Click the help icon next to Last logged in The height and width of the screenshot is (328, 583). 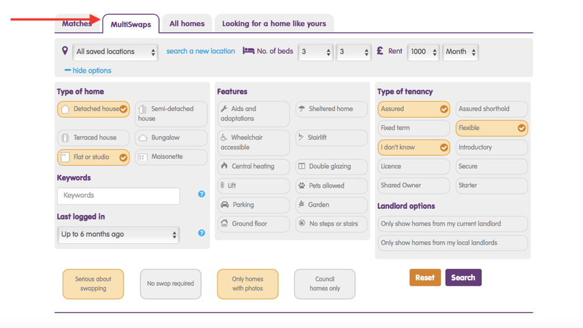(x=202, y=233)
